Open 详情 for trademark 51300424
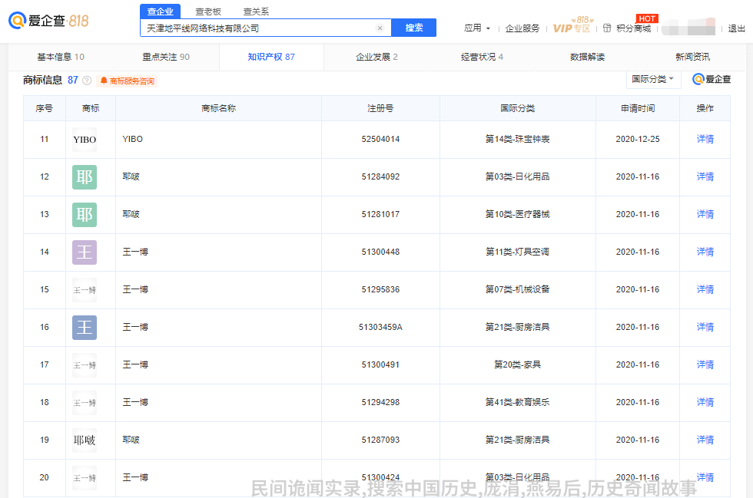 [x=705, y=477]
